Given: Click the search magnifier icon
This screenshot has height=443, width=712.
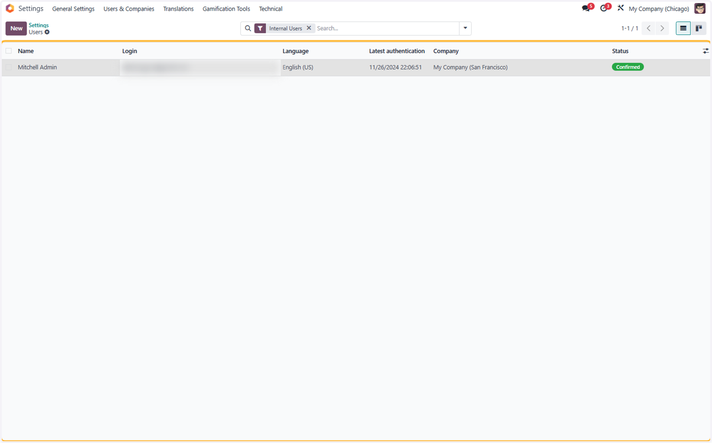Looking at the screenshot, I should 248,29.
